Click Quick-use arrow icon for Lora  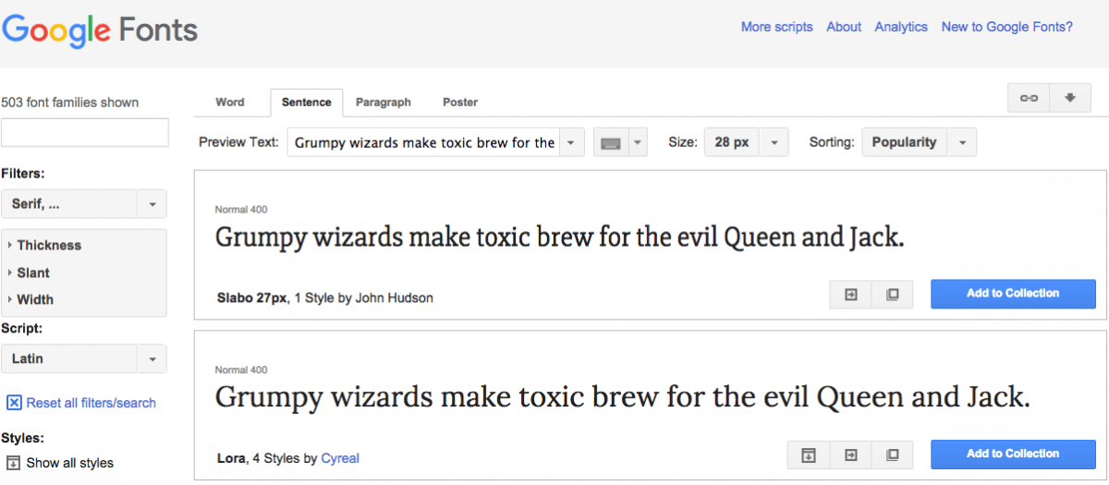coord(850,455)
